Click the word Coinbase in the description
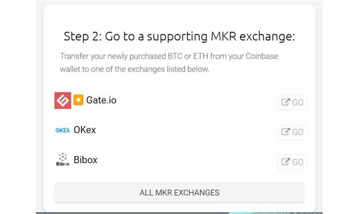 (262, 56)
